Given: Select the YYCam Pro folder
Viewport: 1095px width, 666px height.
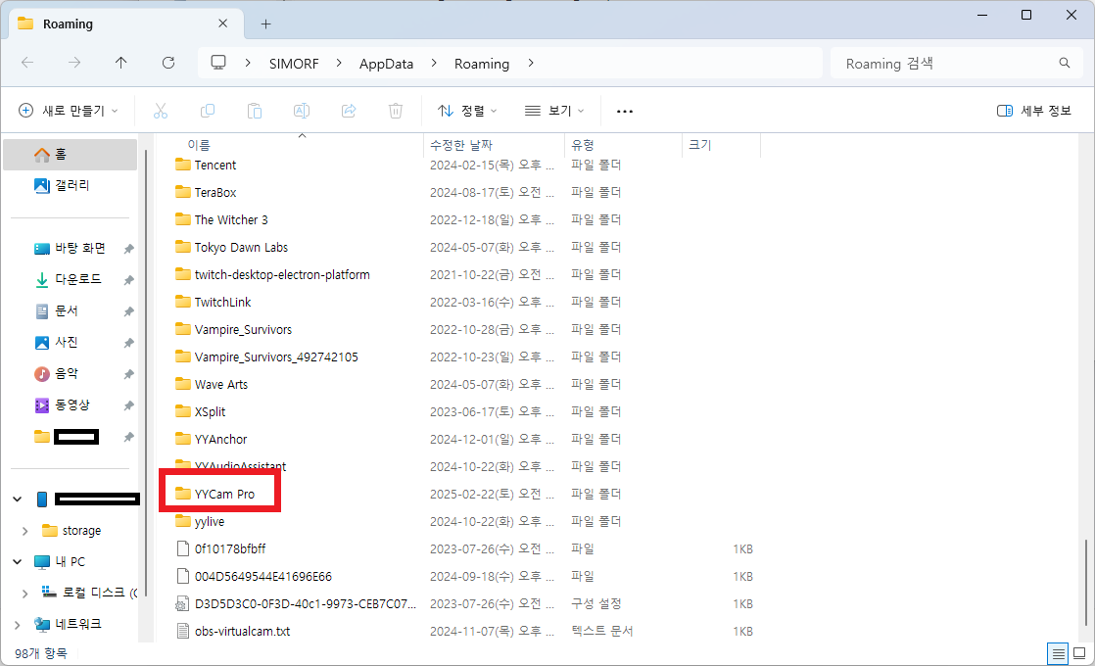Looking at the screenshot, I should 224,494.
